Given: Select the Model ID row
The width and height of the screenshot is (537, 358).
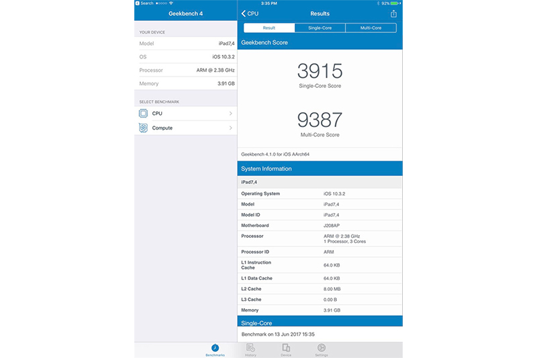Looking at the screenshot, I should (320, 215).
